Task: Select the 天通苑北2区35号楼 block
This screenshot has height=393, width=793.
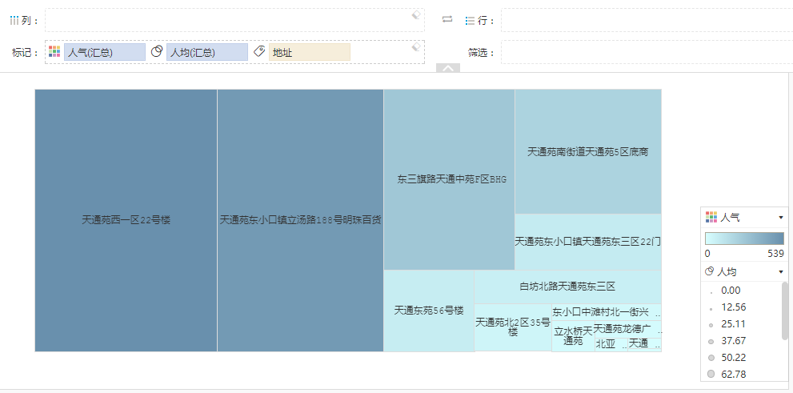Action: [513, 327]
